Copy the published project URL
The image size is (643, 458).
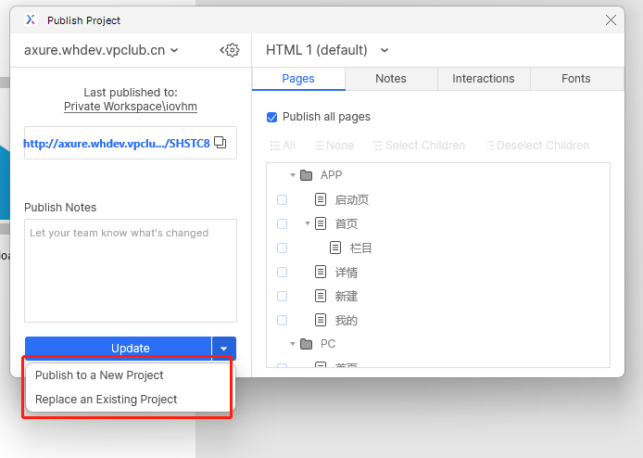[220, 143]
